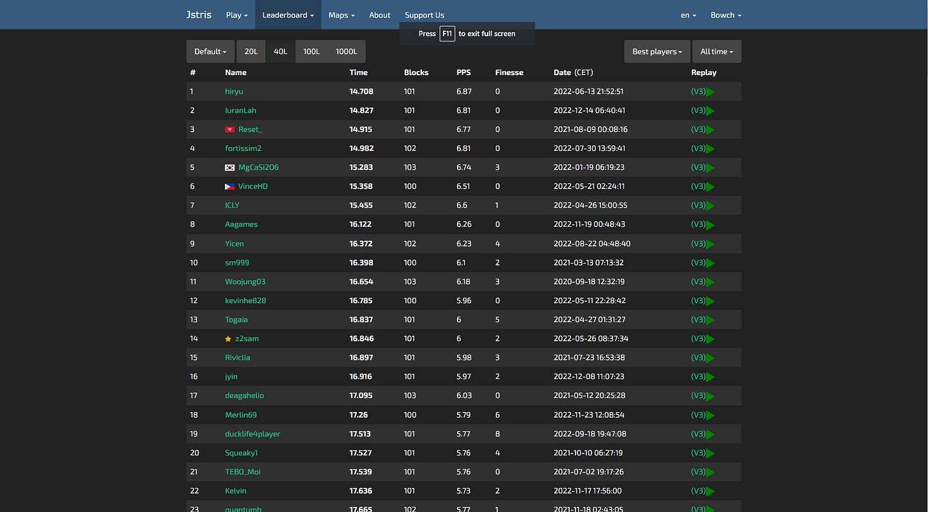Click the Korean flag next to MgCaSi206
This screenshot has height=512, width=928.
point(229,167)
